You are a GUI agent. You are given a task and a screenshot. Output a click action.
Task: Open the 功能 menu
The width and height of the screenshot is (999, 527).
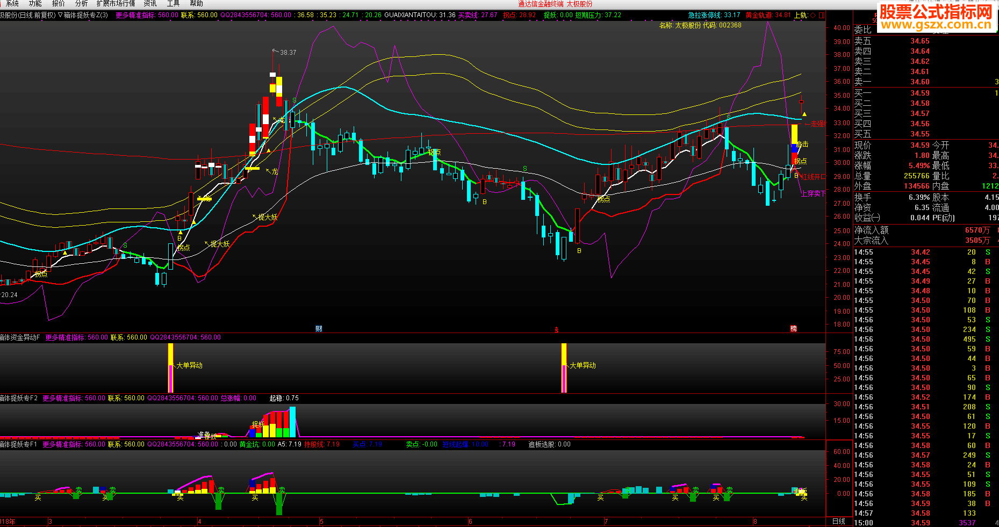click(35, 4)
